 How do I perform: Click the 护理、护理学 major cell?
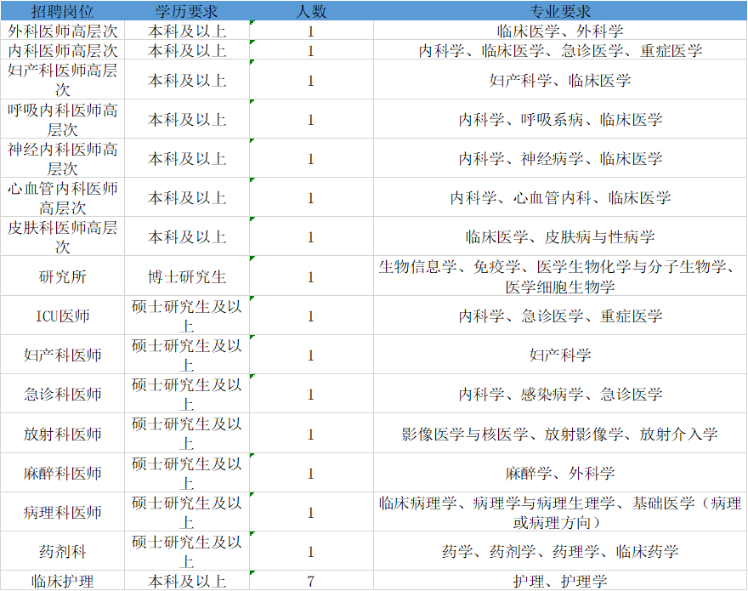[x=560, y=582]
